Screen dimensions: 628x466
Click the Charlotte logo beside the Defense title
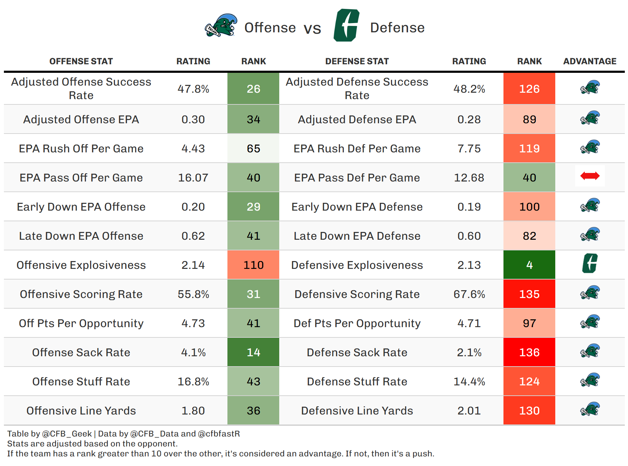click(x=346, y=26)
